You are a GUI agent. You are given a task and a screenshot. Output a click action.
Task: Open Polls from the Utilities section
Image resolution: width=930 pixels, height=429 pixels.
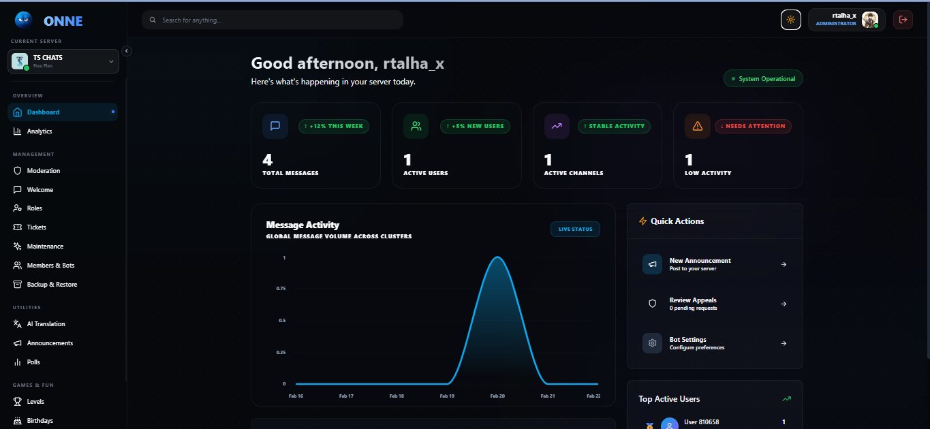[32, 362]
